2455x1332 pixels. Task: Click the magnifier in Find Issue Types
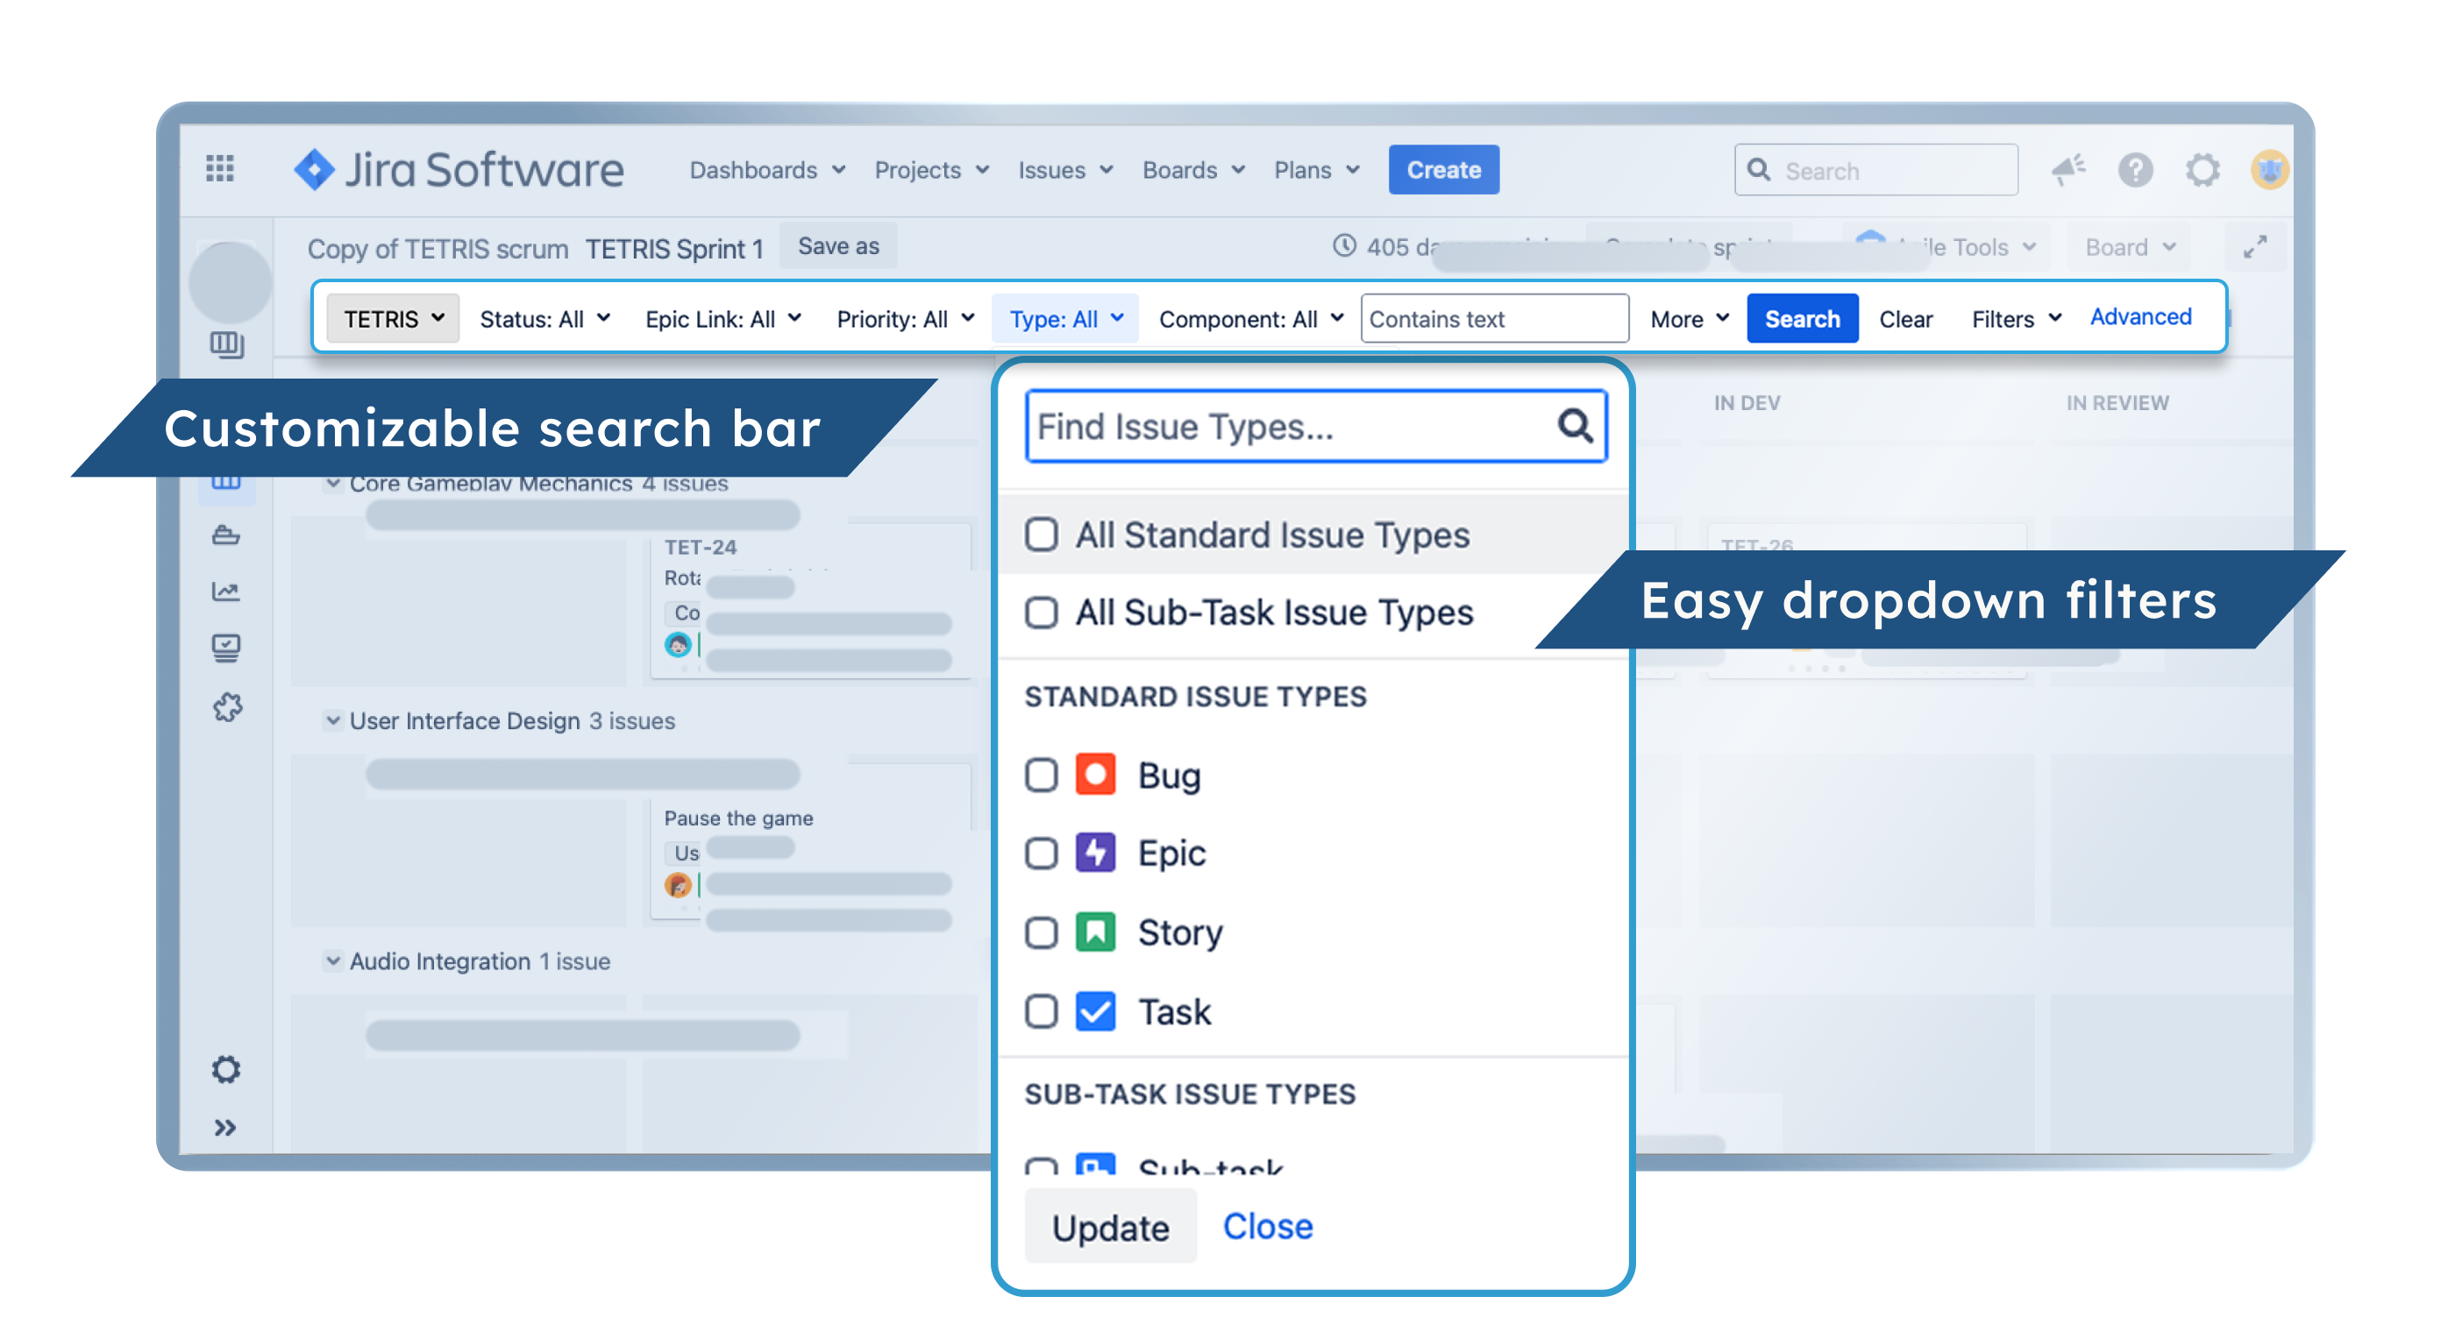click(x=1575, y=425)
